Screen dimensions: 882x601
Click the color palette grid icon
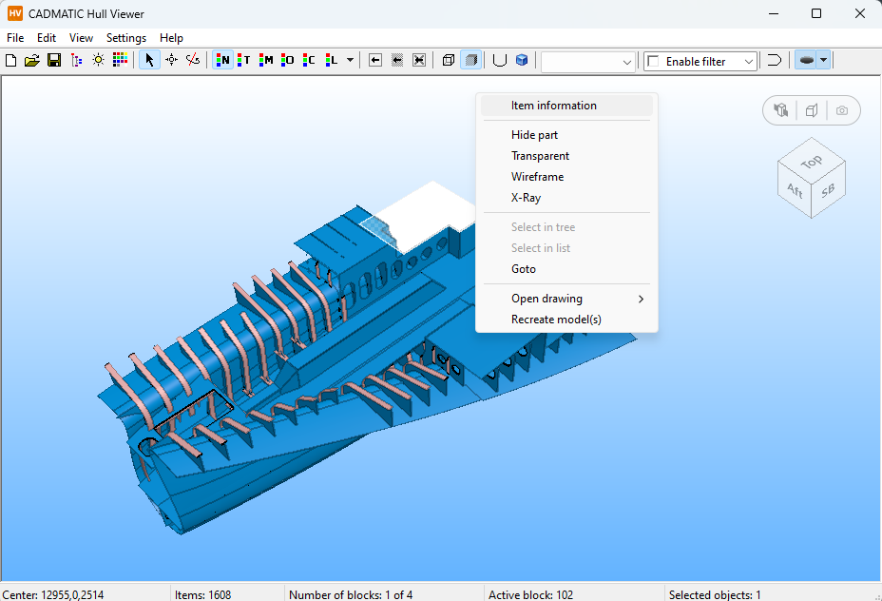point(120,60)
